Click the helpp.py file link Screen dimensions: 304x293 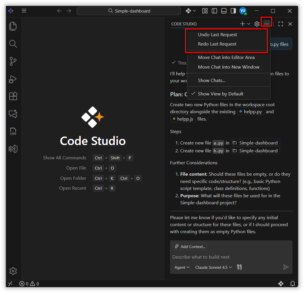click(250, 111)
